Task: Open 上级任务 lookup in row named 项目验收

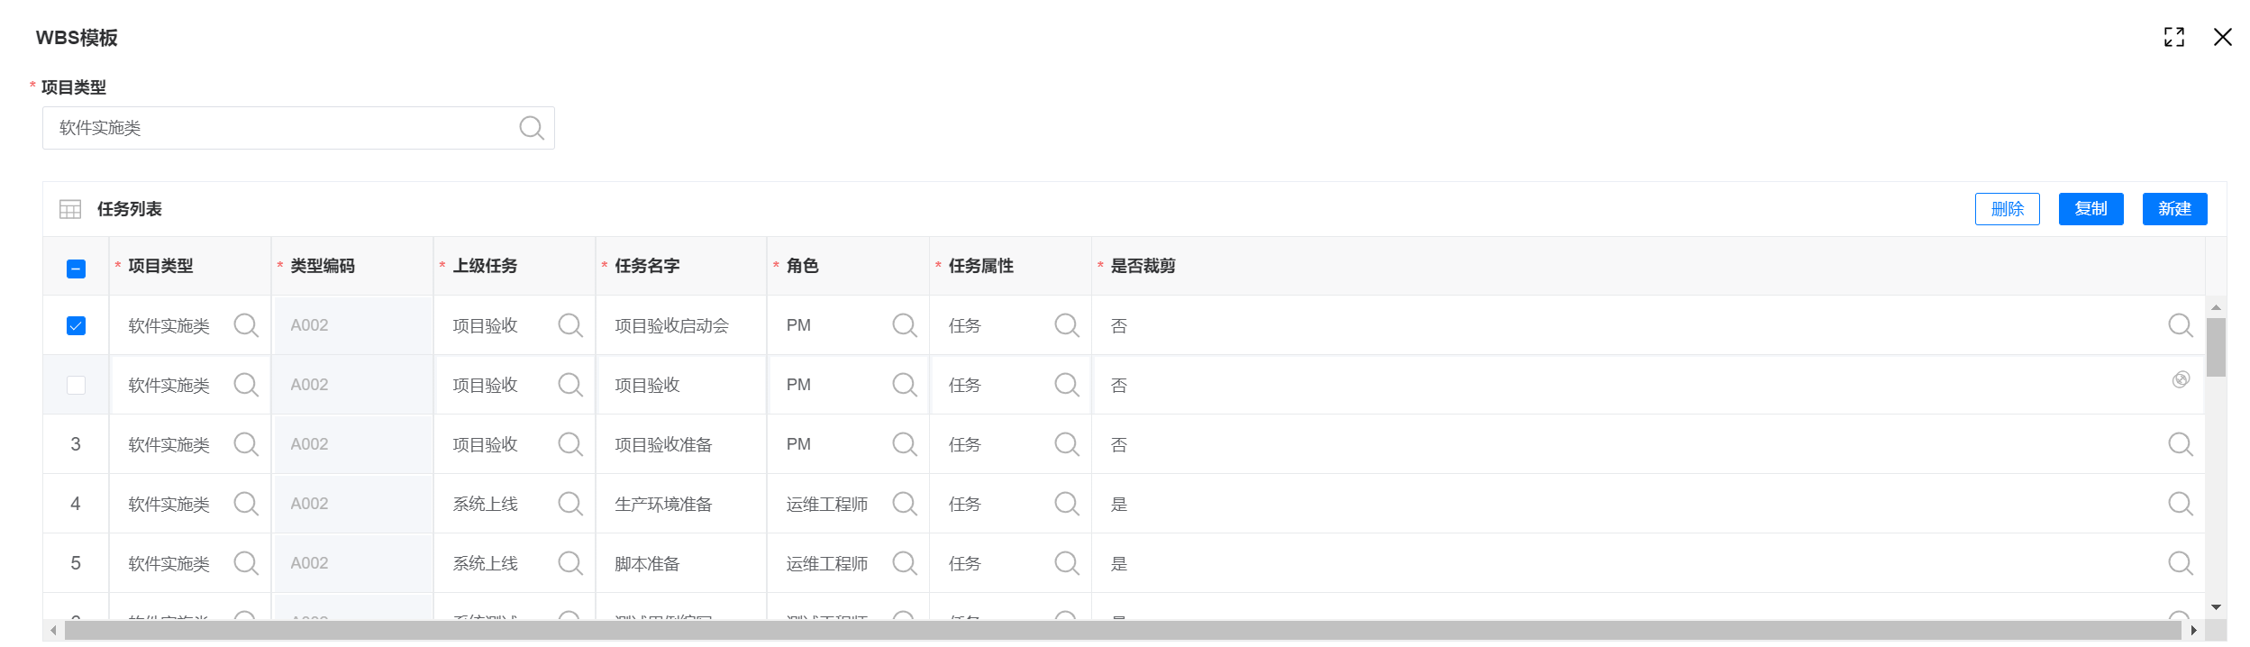Action: (570, 385)
